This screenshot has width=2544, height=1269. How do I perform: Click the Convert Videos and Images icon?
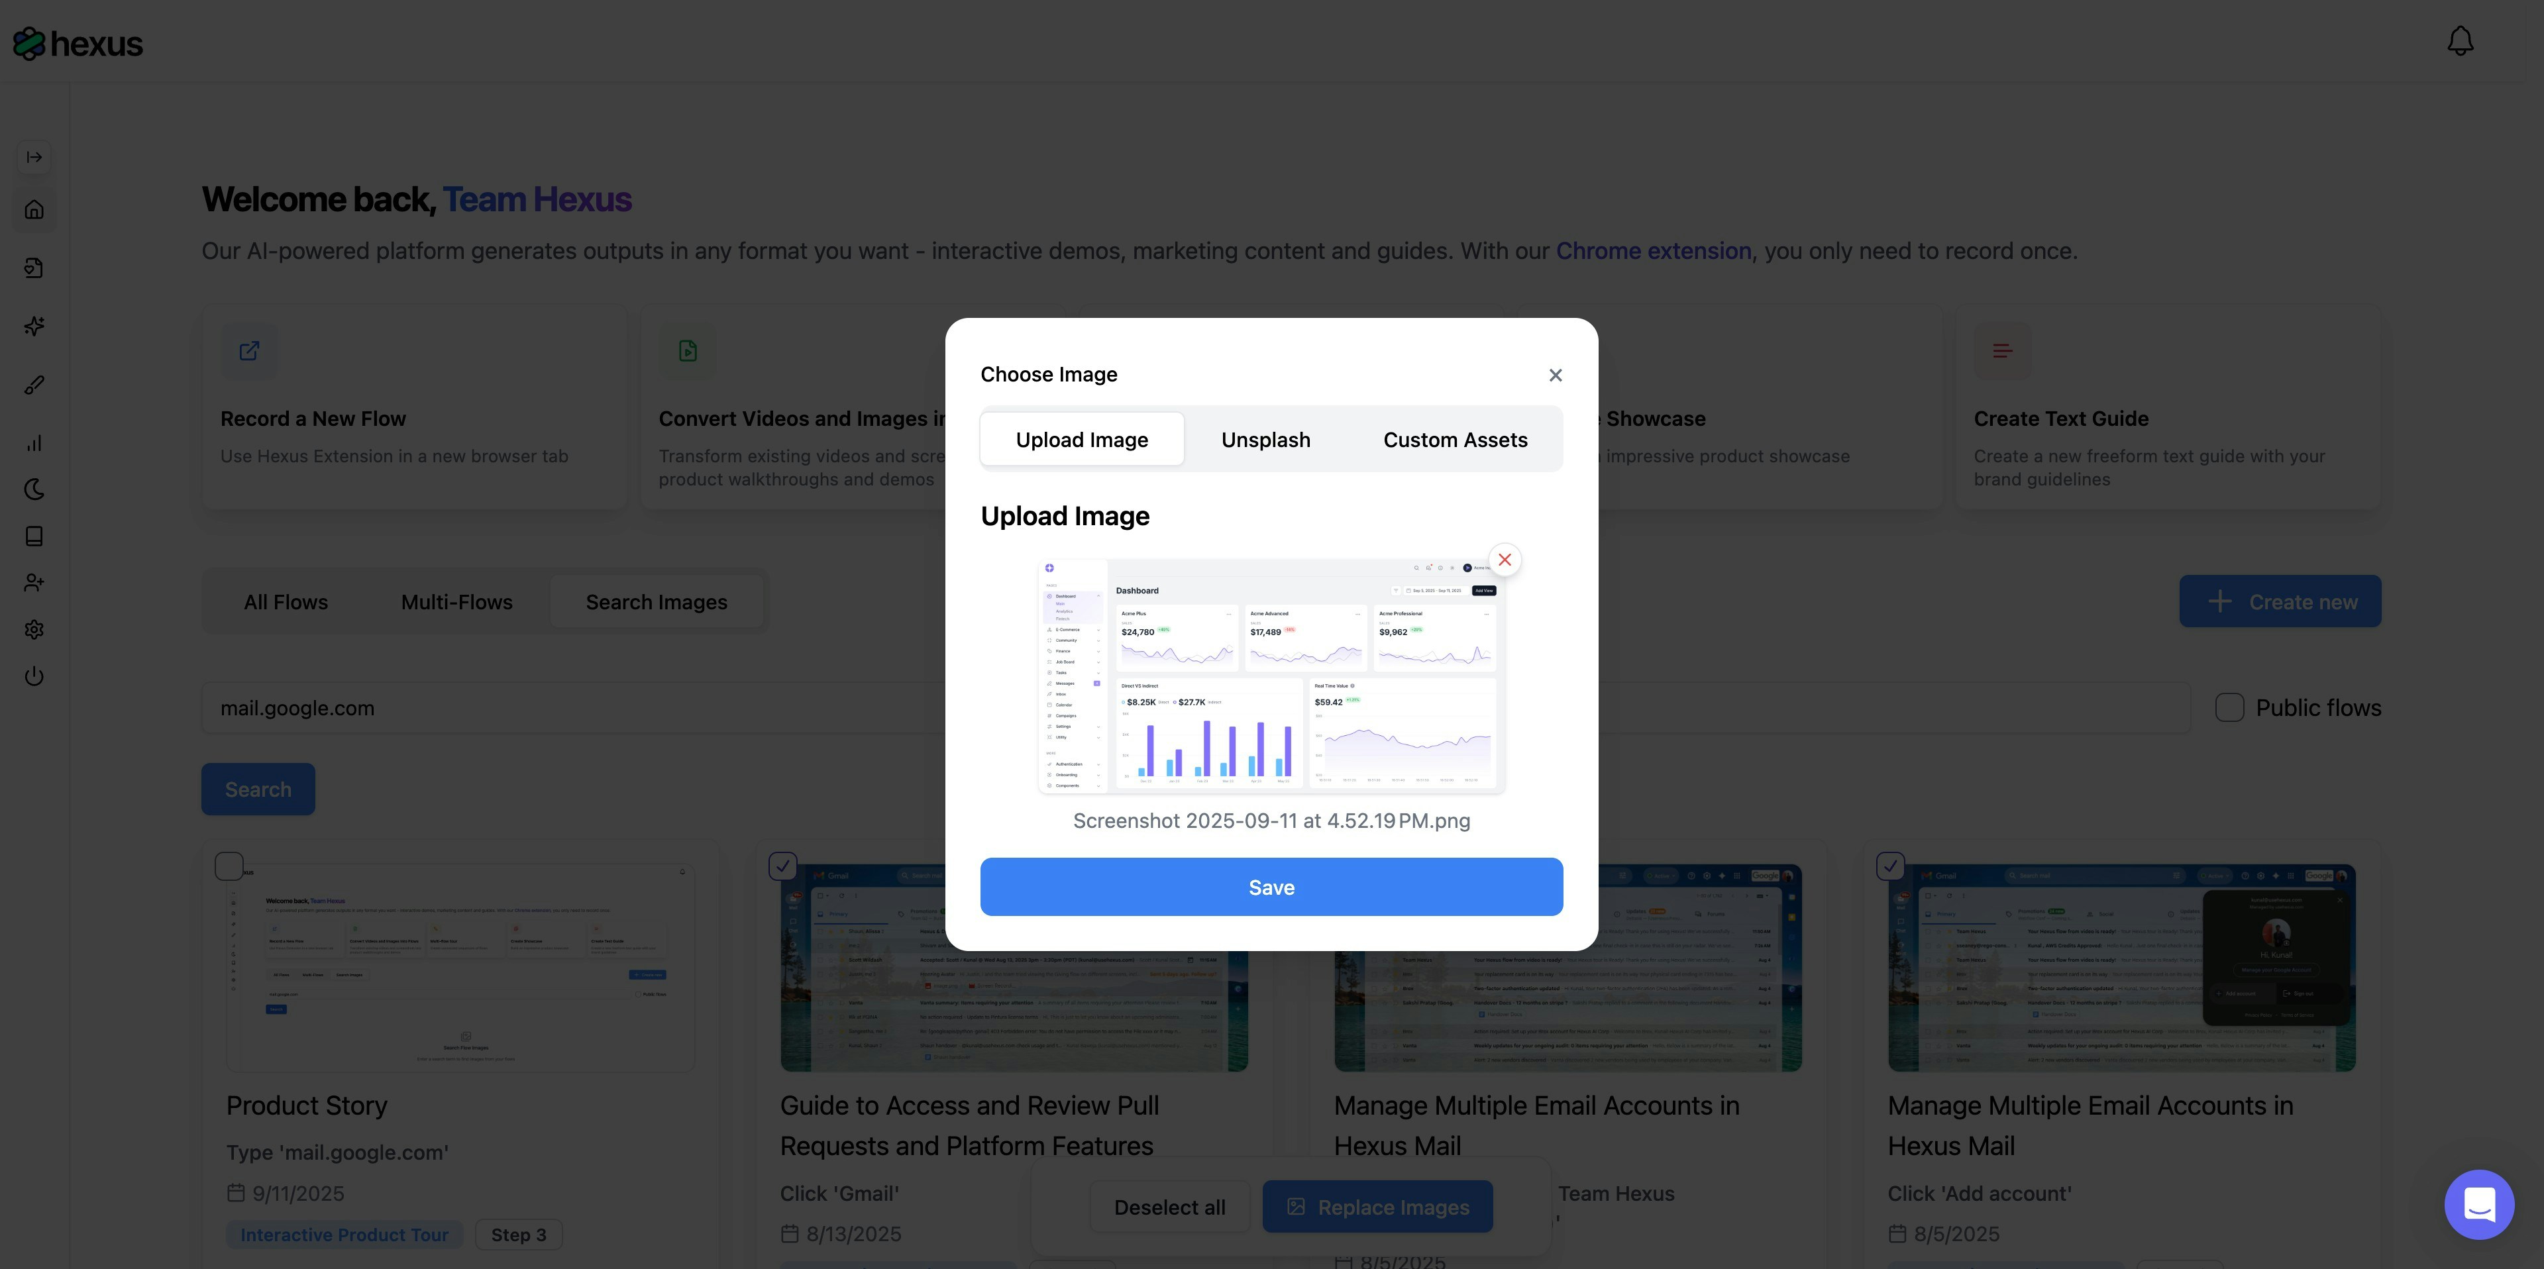[688, 350]
